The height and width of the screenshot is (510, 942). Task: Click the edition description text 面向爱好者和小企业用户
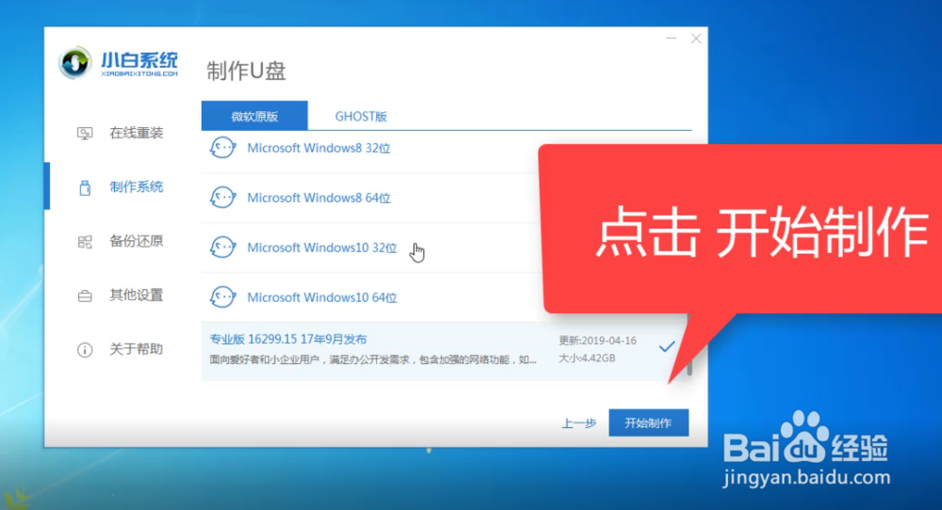[373, 359]
